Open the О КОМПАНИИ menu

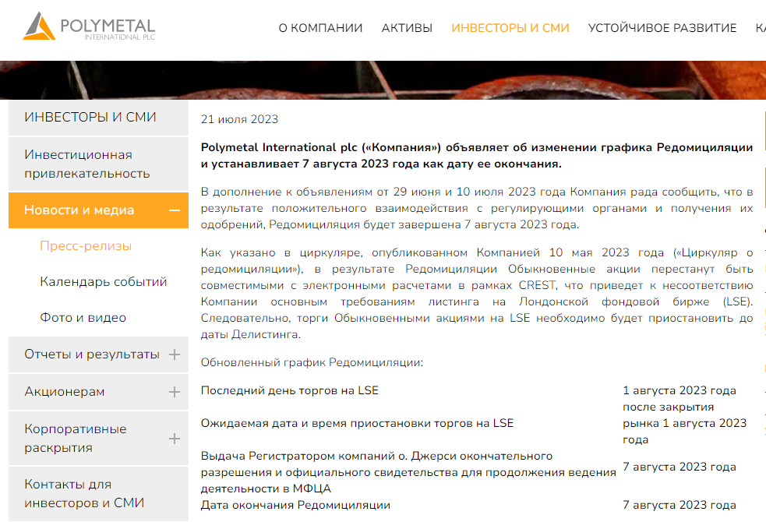pos(320,28)
